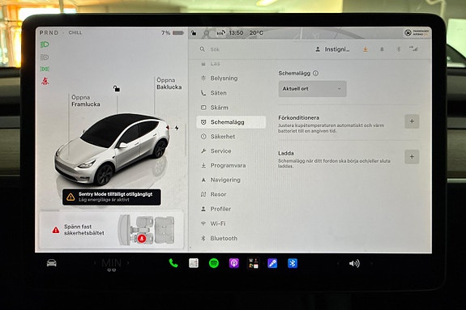466x310 pixels.
Task: Tap the Schemalägg info circle icon
Action: [x=315, y=73]
